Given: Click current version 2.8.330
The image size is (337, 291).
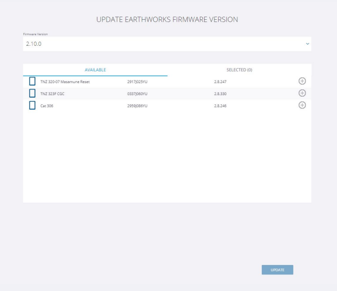Looking at the screenshot, I should [220, 94].
